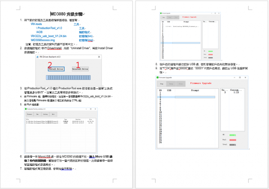Click the \MD3090xxxxxx.img file name
Image resolution: width=269 pixels, height=189 pixels.
pyautogui.click(x=43, y=40)
